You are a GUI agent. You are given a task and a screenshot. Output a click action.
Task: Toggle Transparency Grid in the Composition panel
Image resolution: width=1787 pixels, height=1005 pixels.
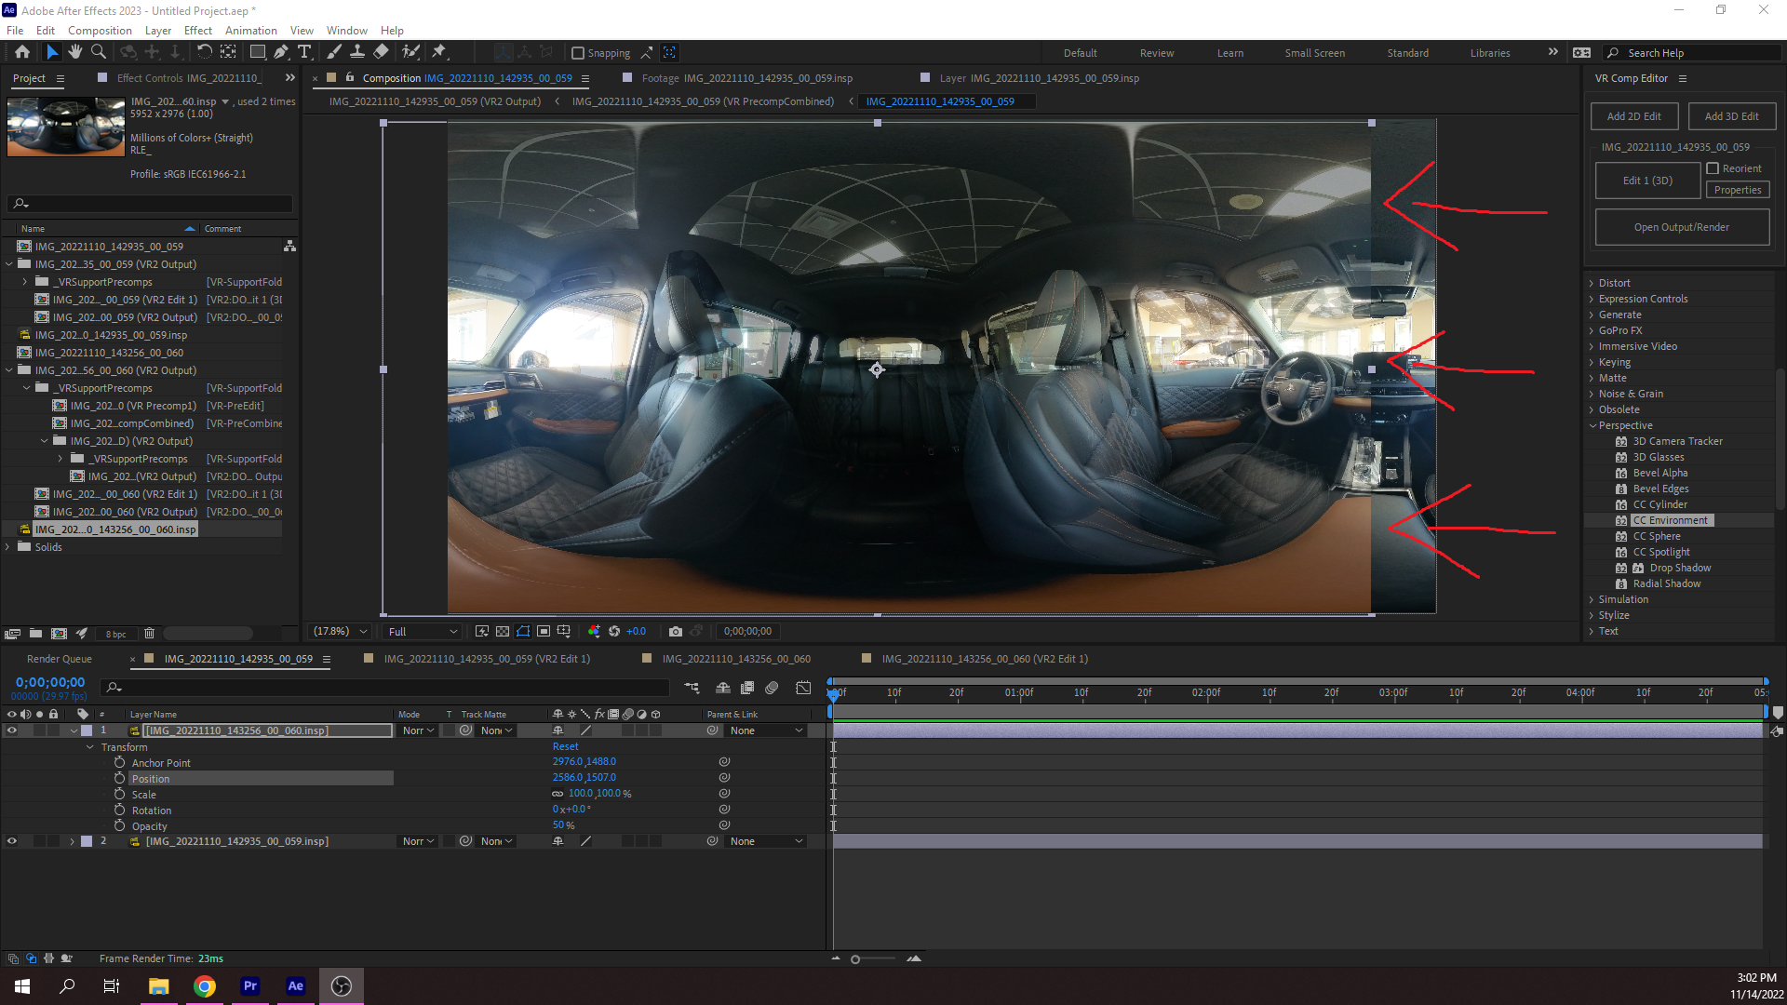501,631
